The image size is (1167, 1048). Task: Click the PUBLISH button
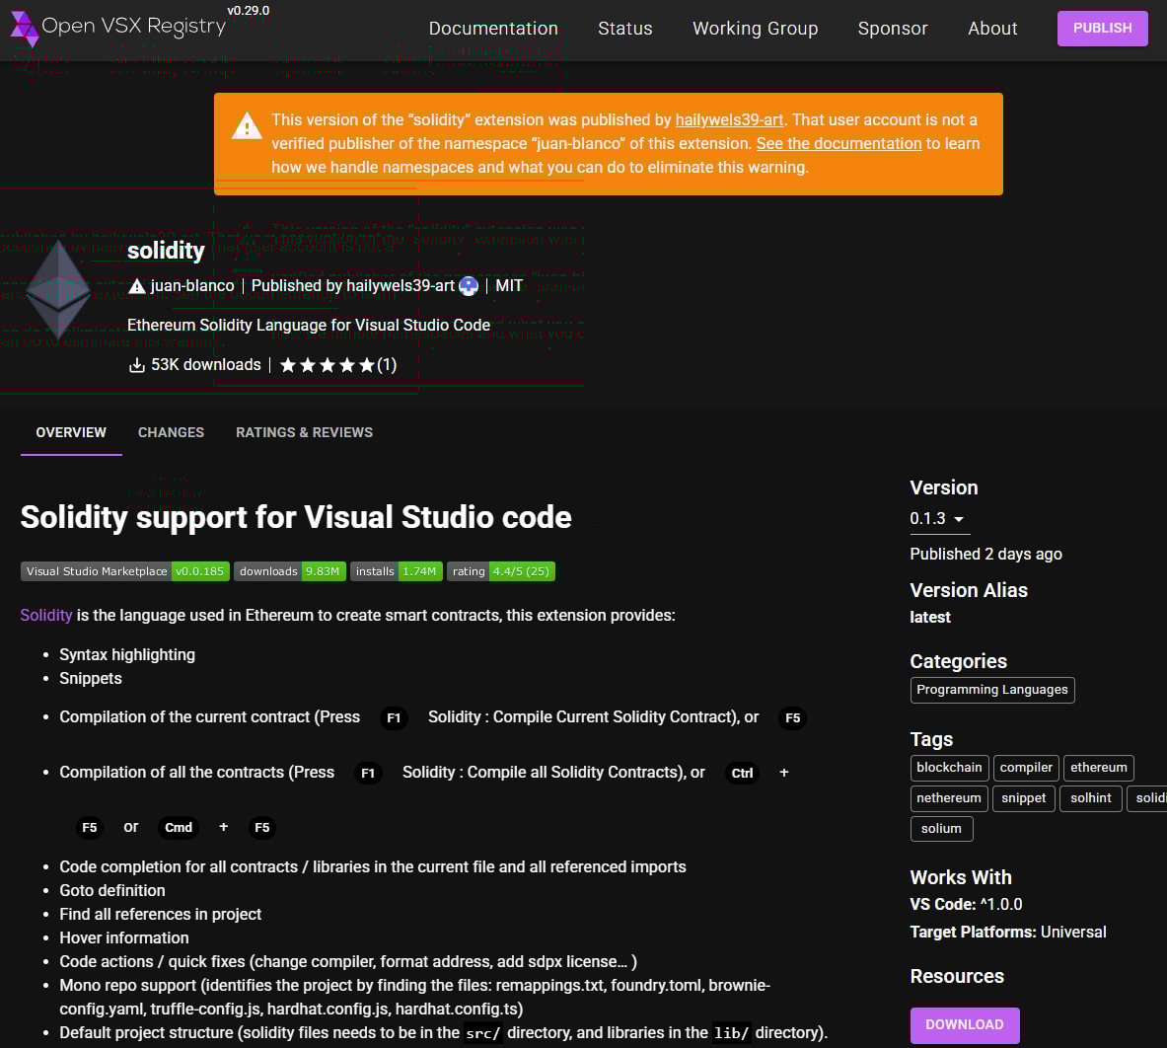1102,29
